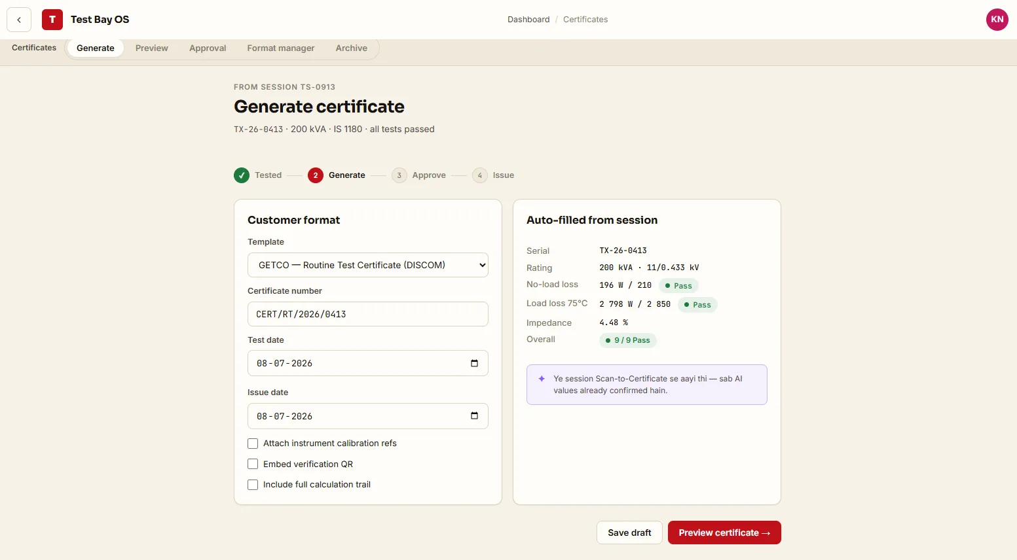Click the green Tested checkmark step icon

(242, 175)
